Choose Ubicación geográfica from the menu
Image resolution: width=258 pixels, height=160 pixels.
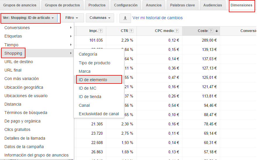pos(24,87)
